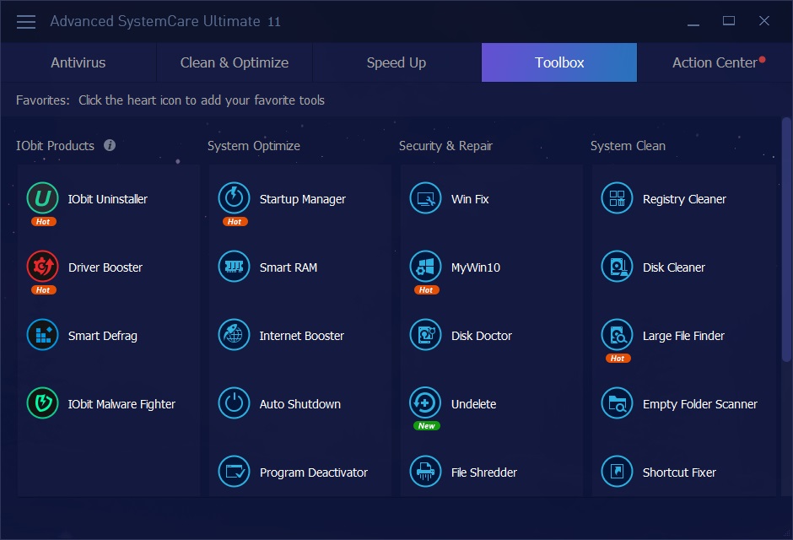The image size is (793, 540).
Task: Go to the Speed Up tab
Action: (x=396, y=62)
